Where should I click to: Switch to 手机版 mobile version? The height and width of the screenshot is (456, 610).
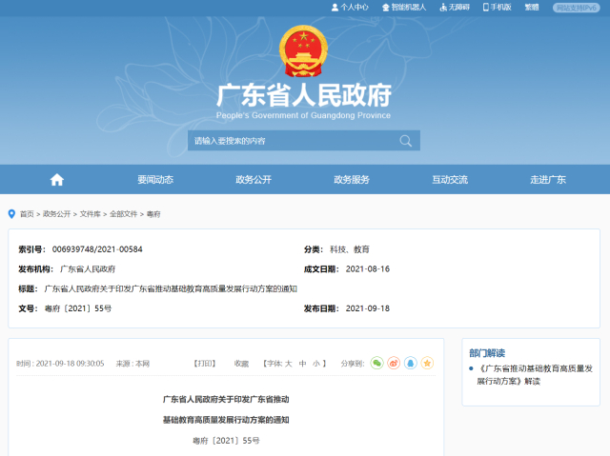(497, 7)
